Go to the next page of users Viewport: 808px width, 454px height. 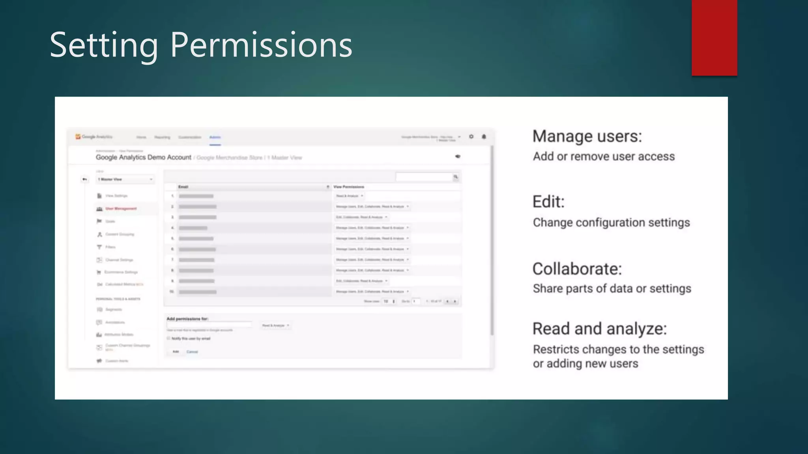coord(455,301)
